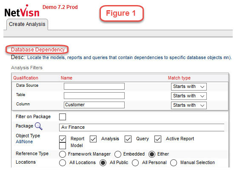Click the Package field showing Av Finance

142,127
